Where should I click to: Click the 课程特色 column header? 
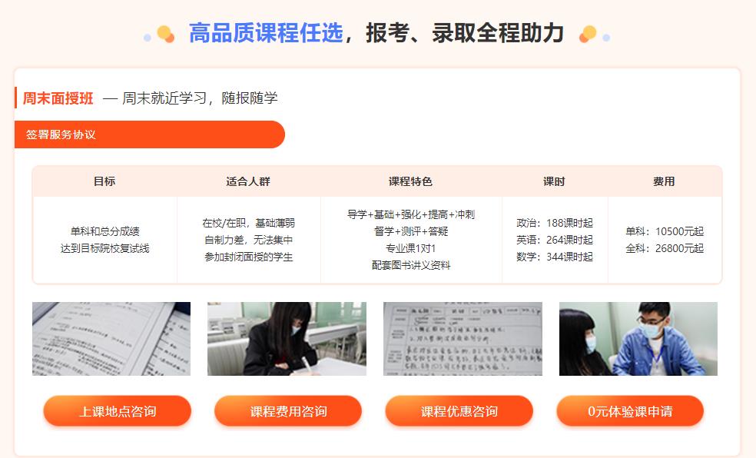click(410, 181)
